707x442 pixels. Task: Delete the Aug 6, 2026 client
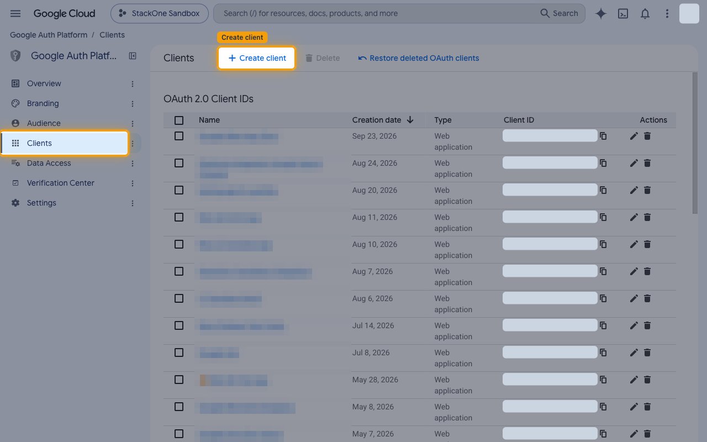click(647, 298)
